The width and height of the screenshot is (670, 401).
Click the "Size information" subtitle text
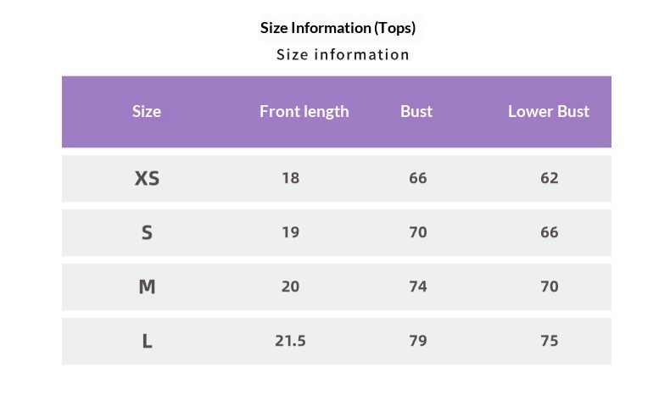coord(343,55)
